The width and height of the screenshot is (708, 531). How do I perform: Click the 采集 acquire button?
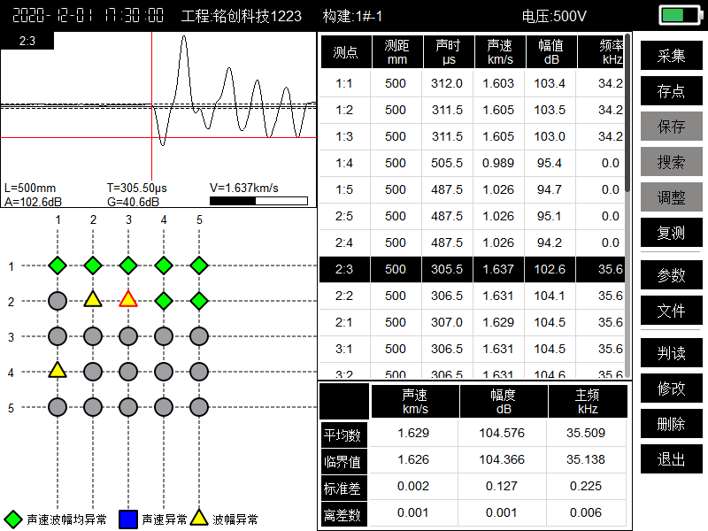tap(671, 56)
